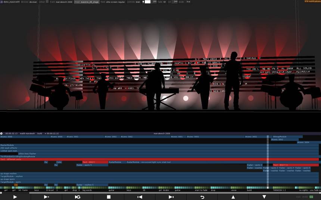Select the red Text - BIG!!! 2 clip
This screenshot has height=200, width=321.
[x=296, y=165]
